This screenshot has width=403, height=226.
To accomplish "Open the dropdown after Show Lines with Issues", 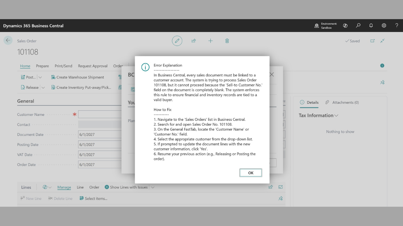I will (x=153, y=187).
